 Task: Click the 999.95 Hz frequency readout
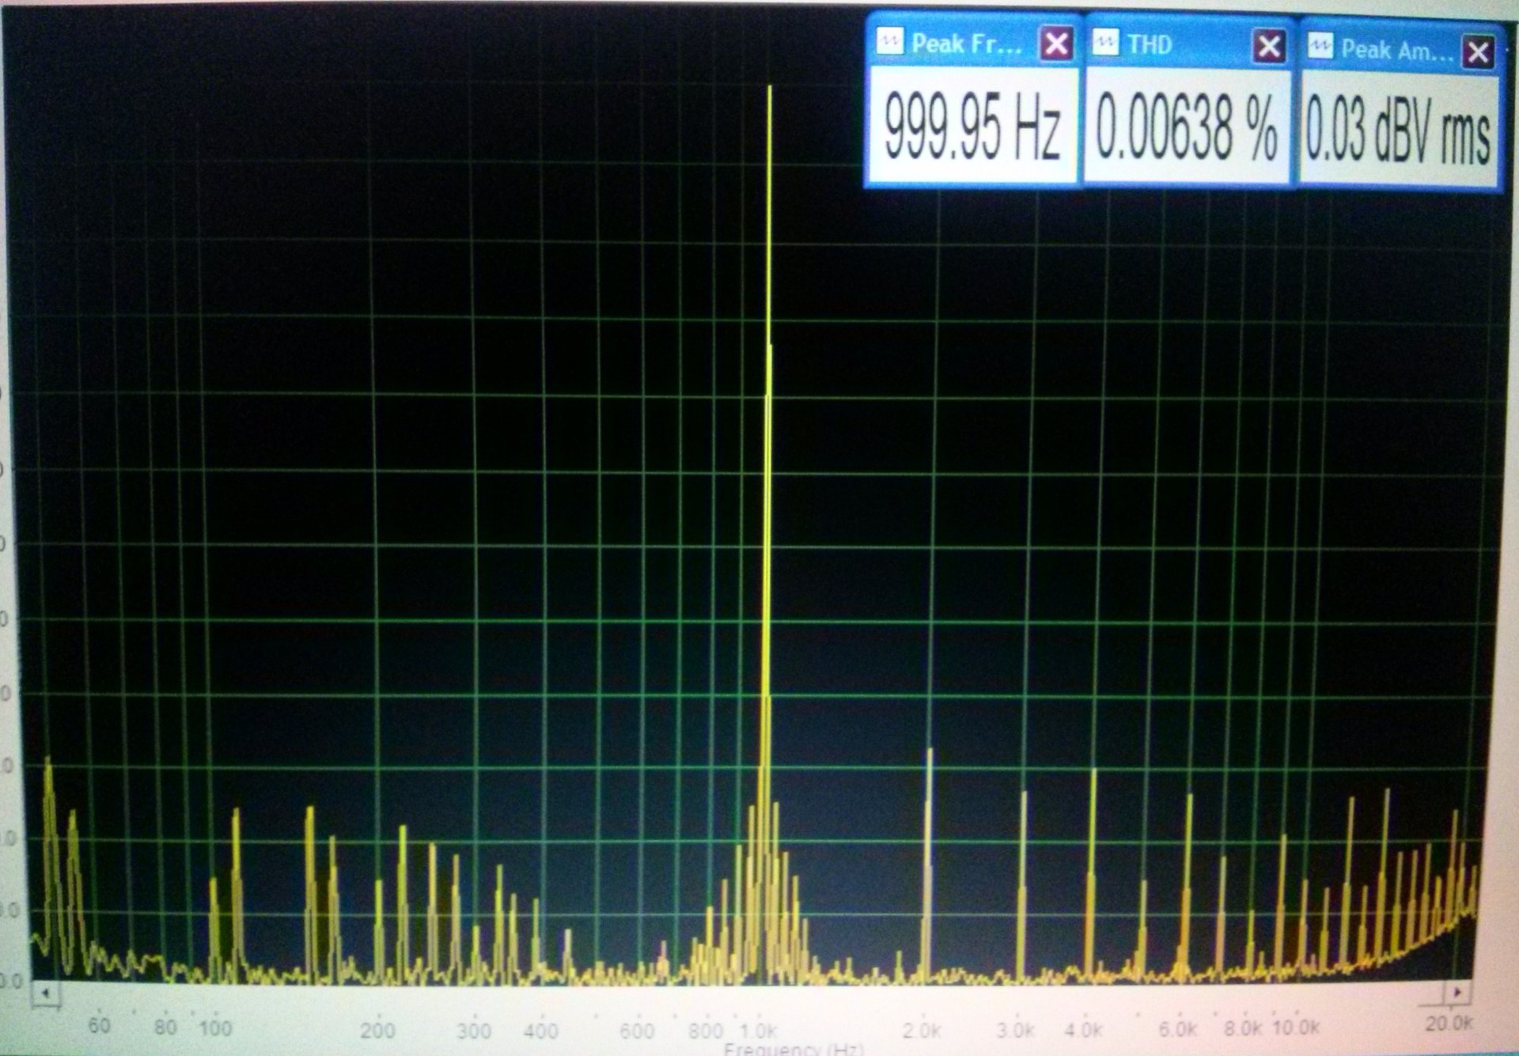972,127
